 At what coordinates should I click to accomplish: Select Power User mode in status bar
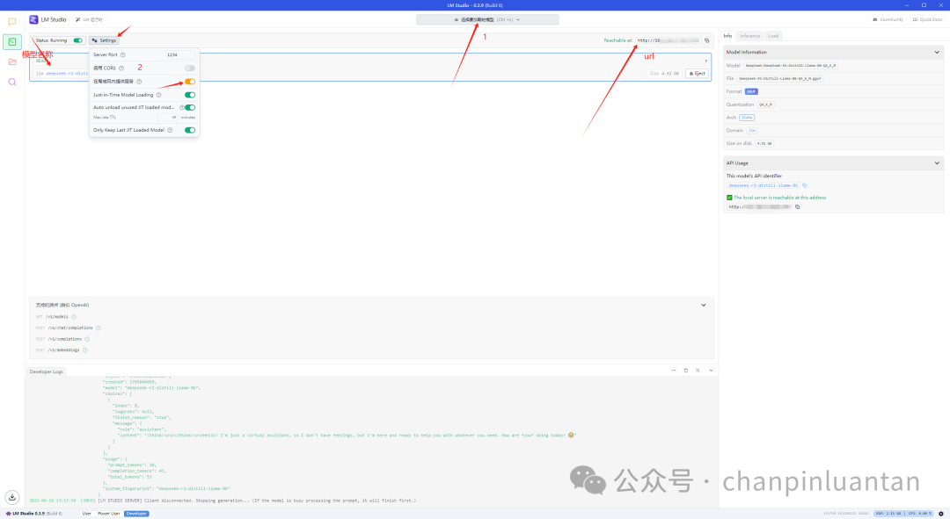click(108, 514)
